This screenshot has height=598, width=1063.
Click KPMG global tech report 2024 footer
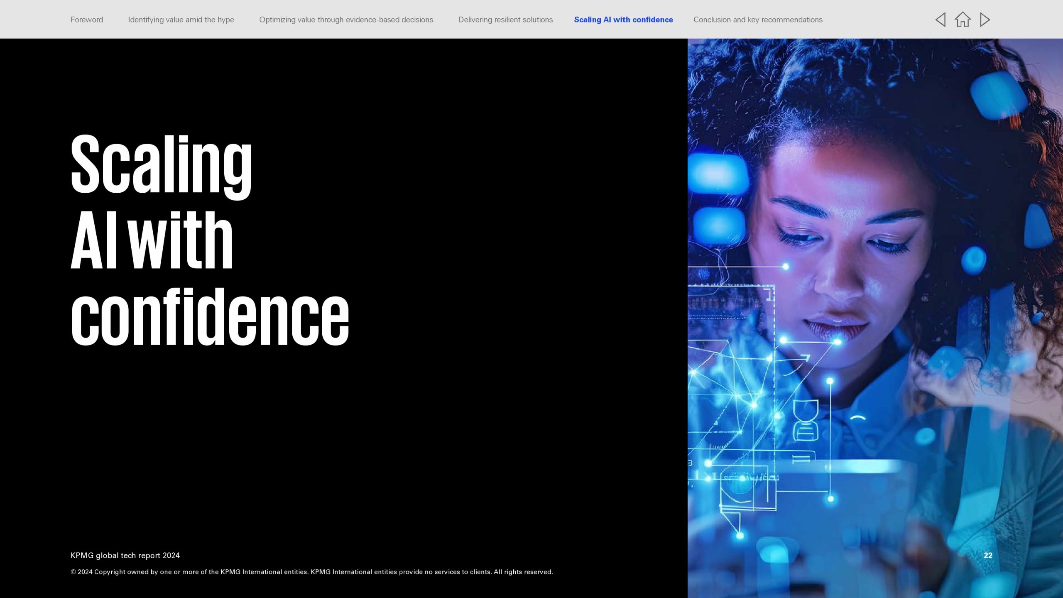pos(125,555)
